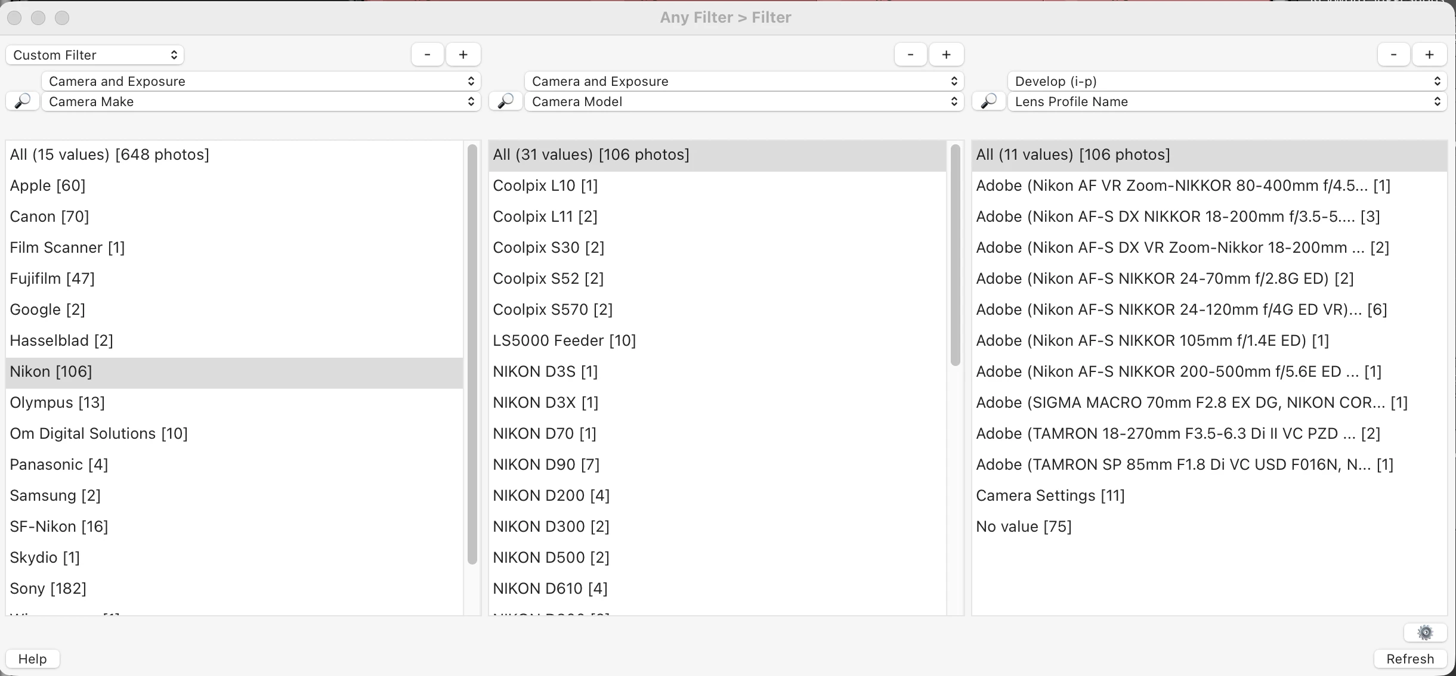
Task: Open the first column's Camera and Exposure category dropdown
Action: (261, 81)
